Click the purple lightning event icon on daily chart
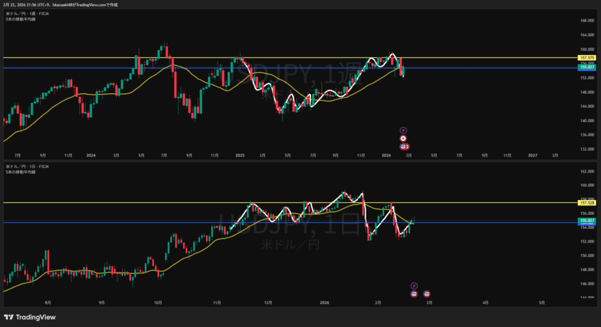 point(413,285)
